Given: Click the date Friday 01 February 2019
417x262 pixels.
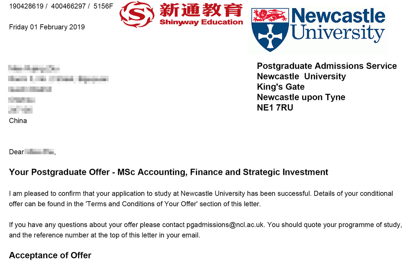Looking at the screenshot, I should point(47,27).
